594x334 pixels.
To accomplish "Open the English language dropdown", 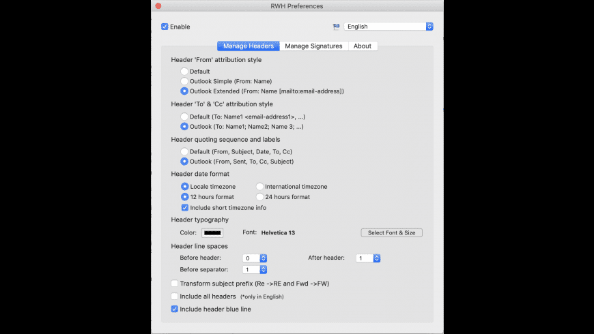I will point(388,27).
